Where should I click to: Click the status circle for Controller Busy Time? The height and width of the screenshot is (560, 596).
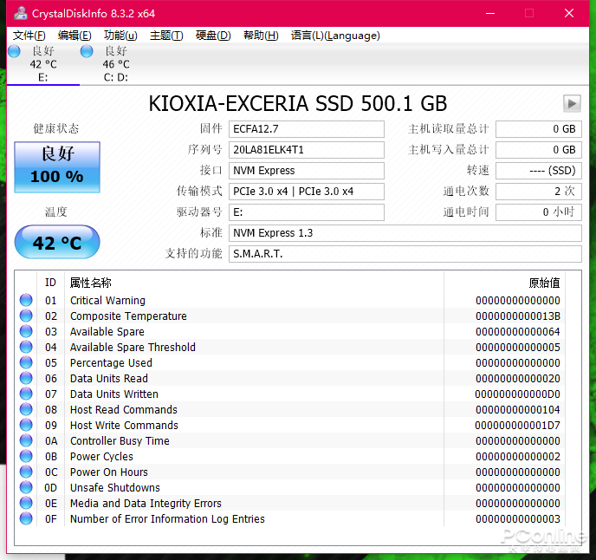pyautogui.click(x=26, y=440)
